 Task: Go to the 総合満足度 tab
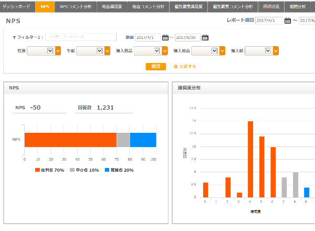click(x=112, y=7)
